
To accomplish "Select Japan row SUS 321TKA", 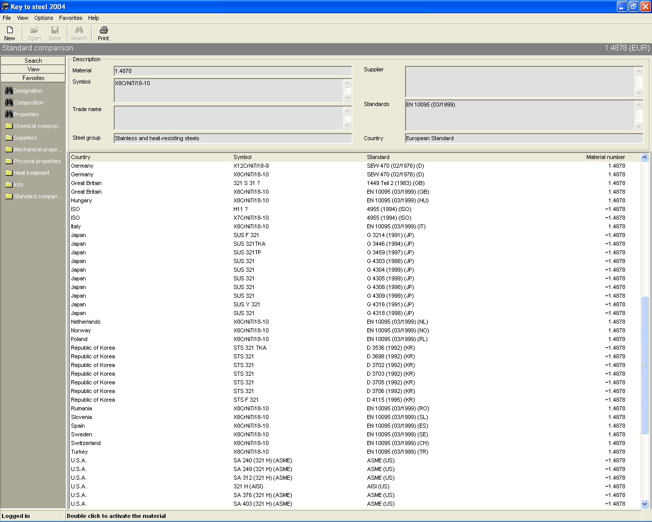I will [355, 244].
